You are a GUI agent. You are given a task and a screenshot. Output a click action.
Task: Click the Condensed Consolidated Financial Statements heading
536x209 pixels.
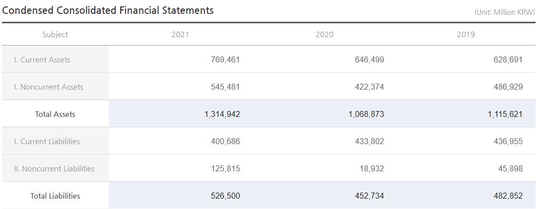click(108, 10)
